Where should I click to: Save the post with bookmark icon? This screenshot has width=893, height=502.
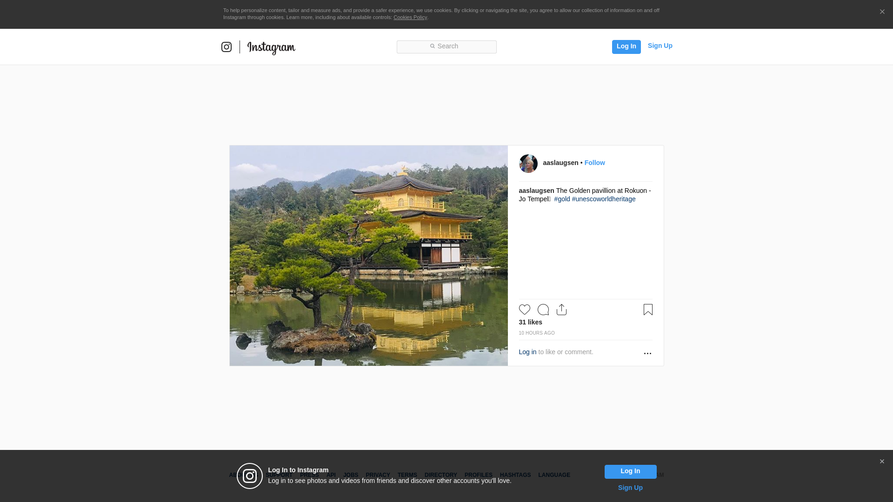(648, 310)
